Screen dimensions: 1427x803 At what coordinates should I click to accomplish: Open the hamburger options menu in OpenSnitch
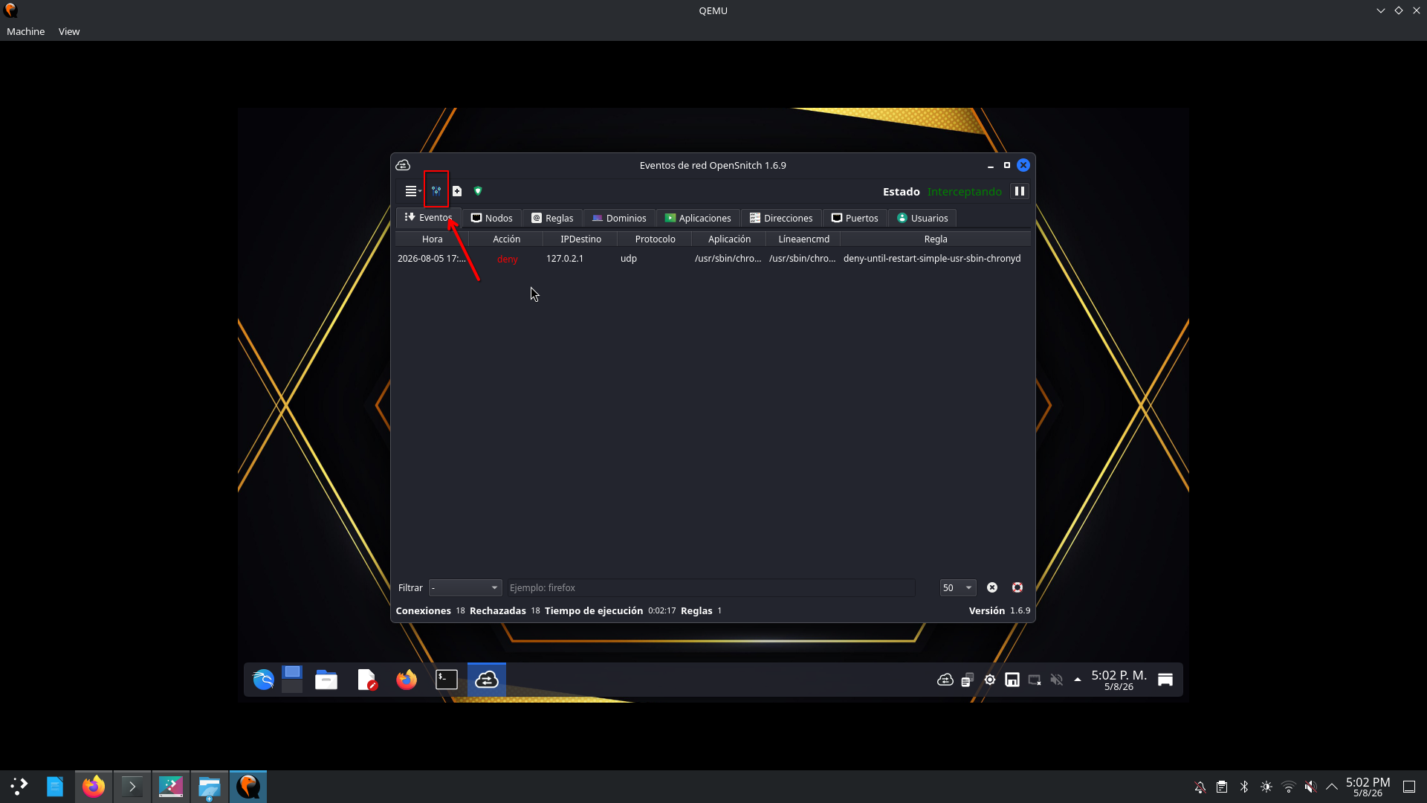coord(412,191)
